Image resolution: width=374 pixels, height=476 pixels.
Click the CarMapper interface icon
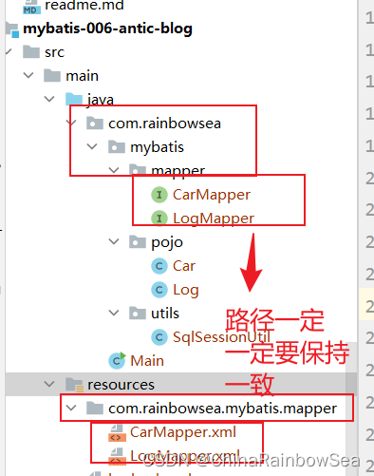159,195
